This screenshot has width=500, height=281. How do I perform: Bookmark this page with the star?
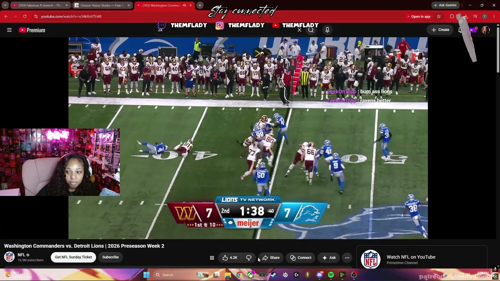(x=439, y=16)
